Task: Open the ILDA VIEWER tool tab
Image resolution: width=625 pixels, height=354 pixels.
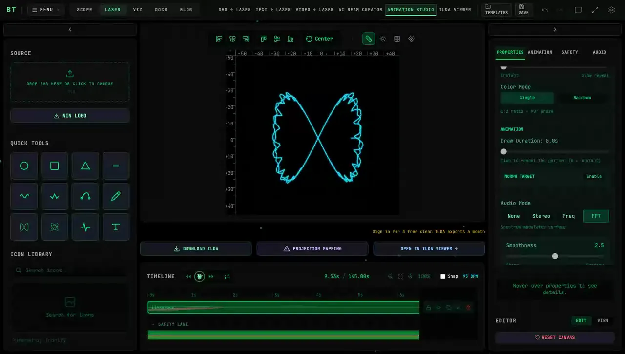Action: pyautogui.click(x=455, y=10)
